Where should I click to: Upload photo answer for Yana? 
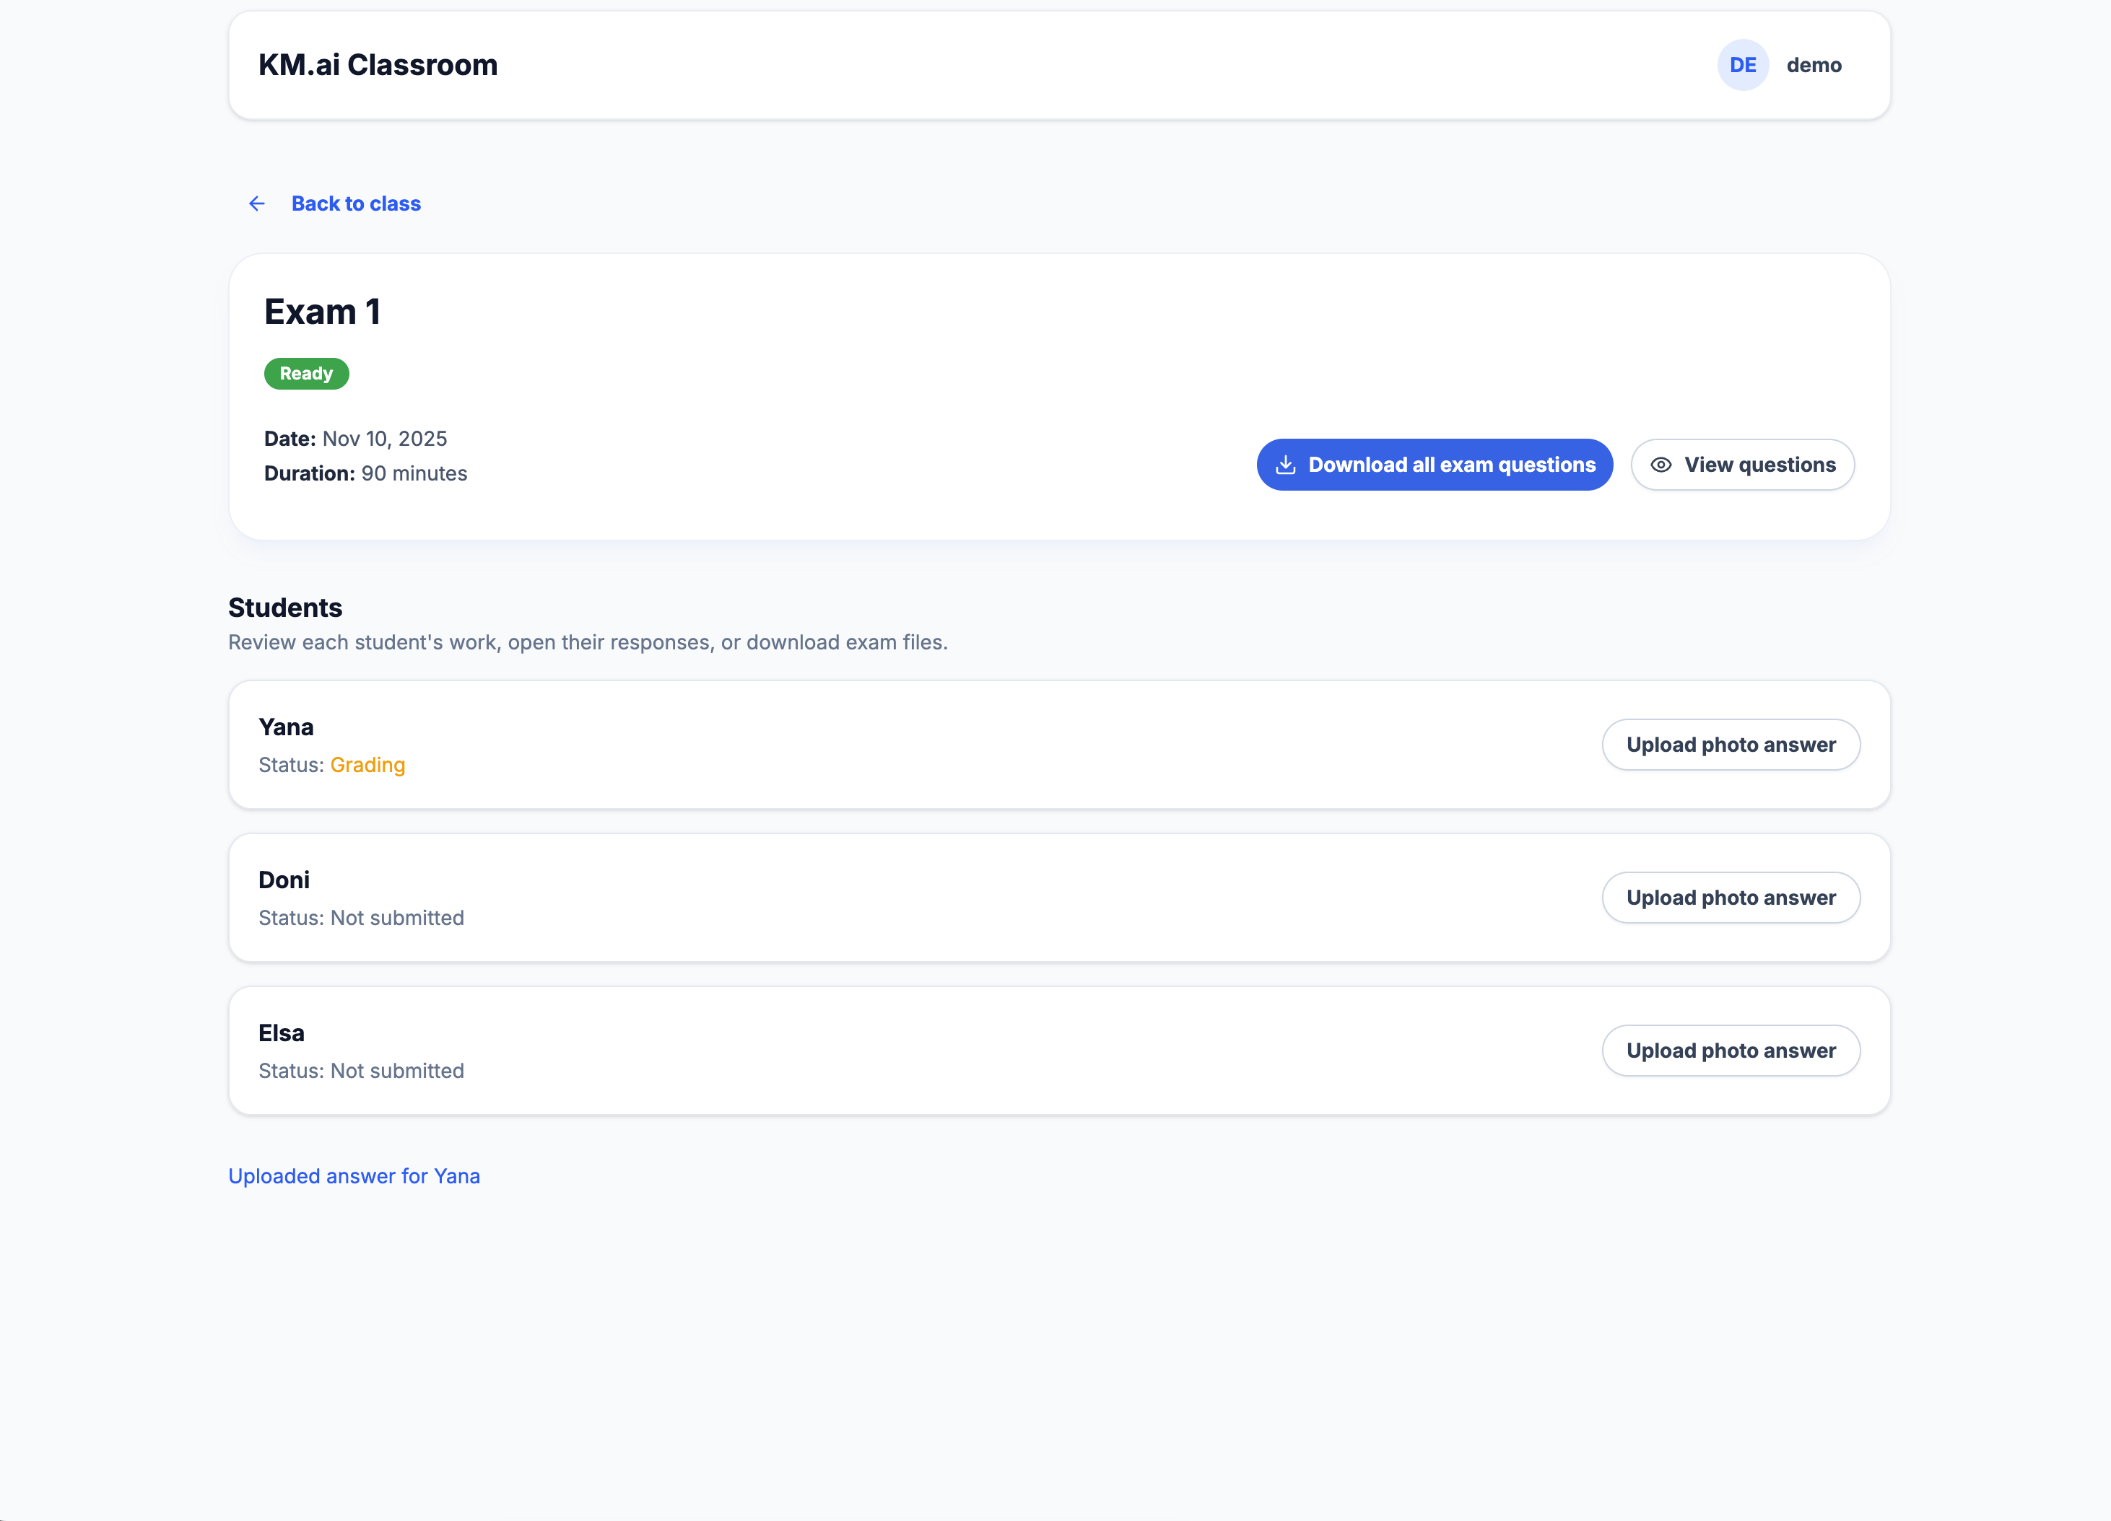pos(1731,745)
